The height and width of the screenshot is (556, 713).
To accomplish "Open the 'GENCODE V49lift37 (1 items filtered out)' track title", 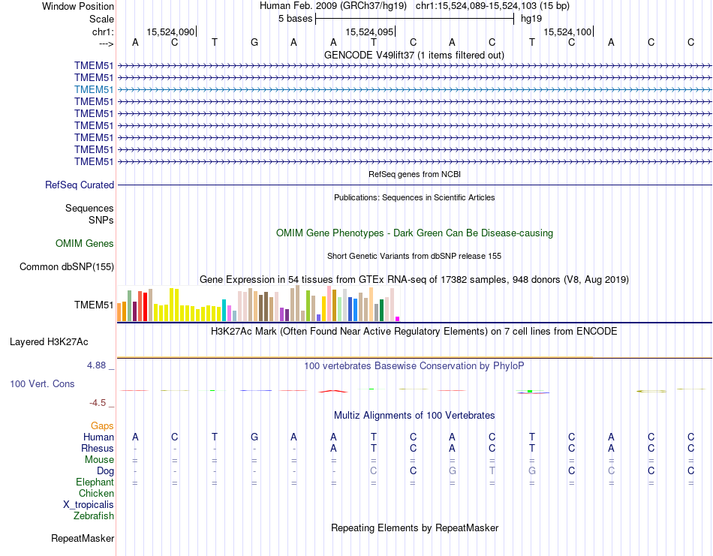I will coord(414,55).
